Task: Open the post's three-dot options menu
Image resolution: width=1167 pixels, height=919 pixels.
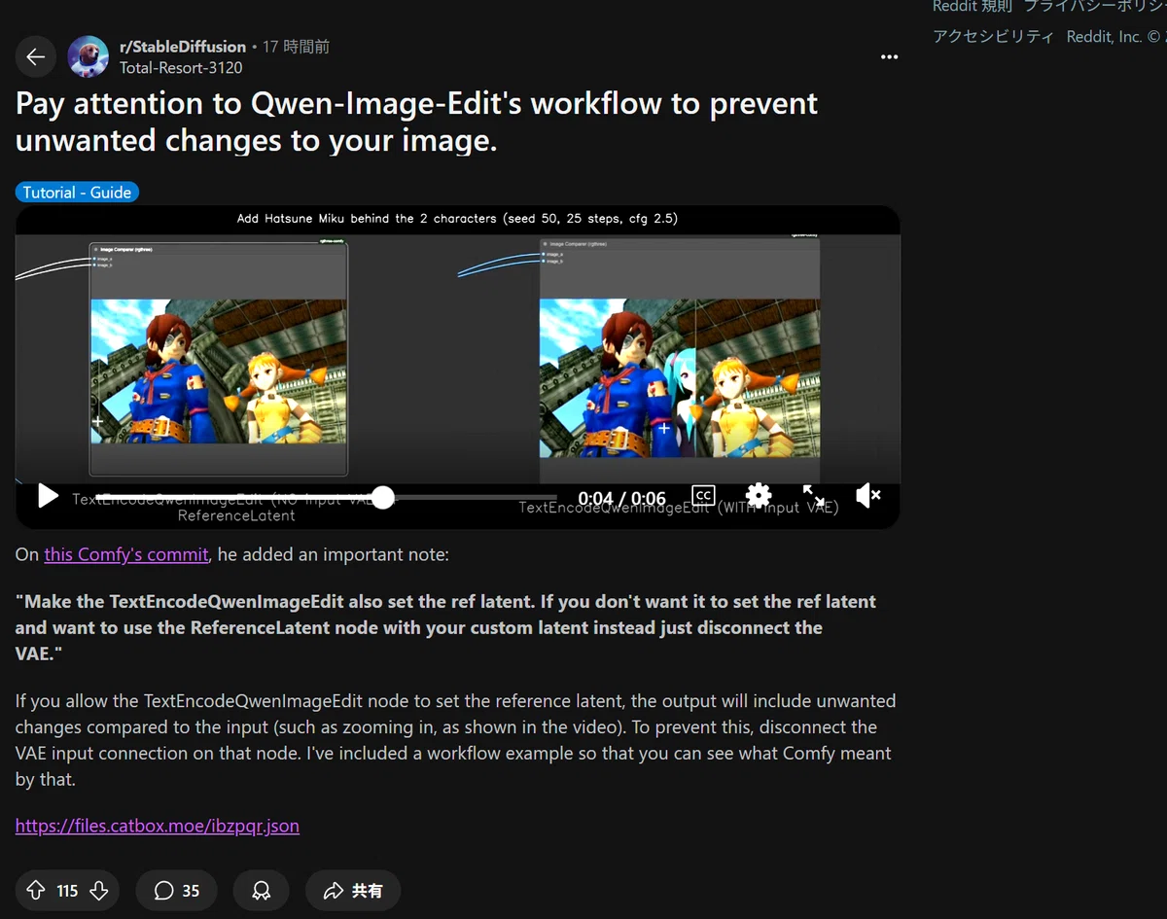Action: point(889,57)
